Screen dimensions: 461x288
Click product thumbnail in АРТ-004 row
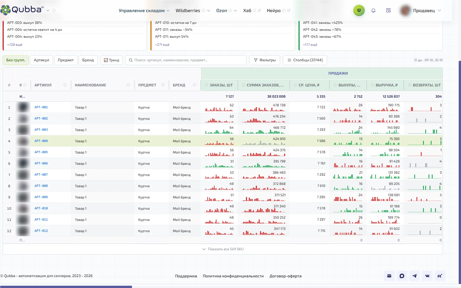(23, 141)
